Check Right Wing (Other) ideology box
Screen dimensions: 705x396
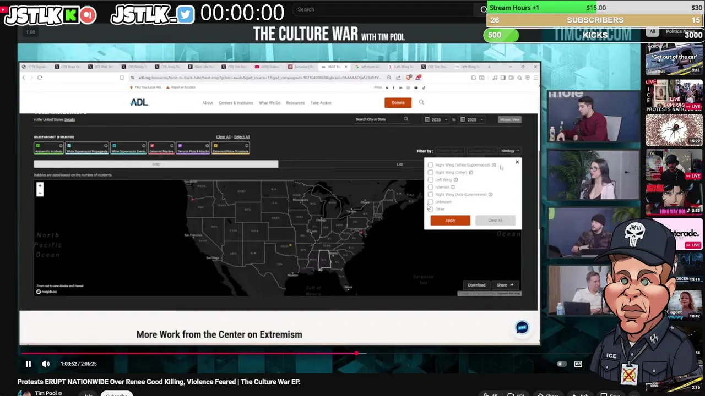pyautogui.click(x=431, y=172)
